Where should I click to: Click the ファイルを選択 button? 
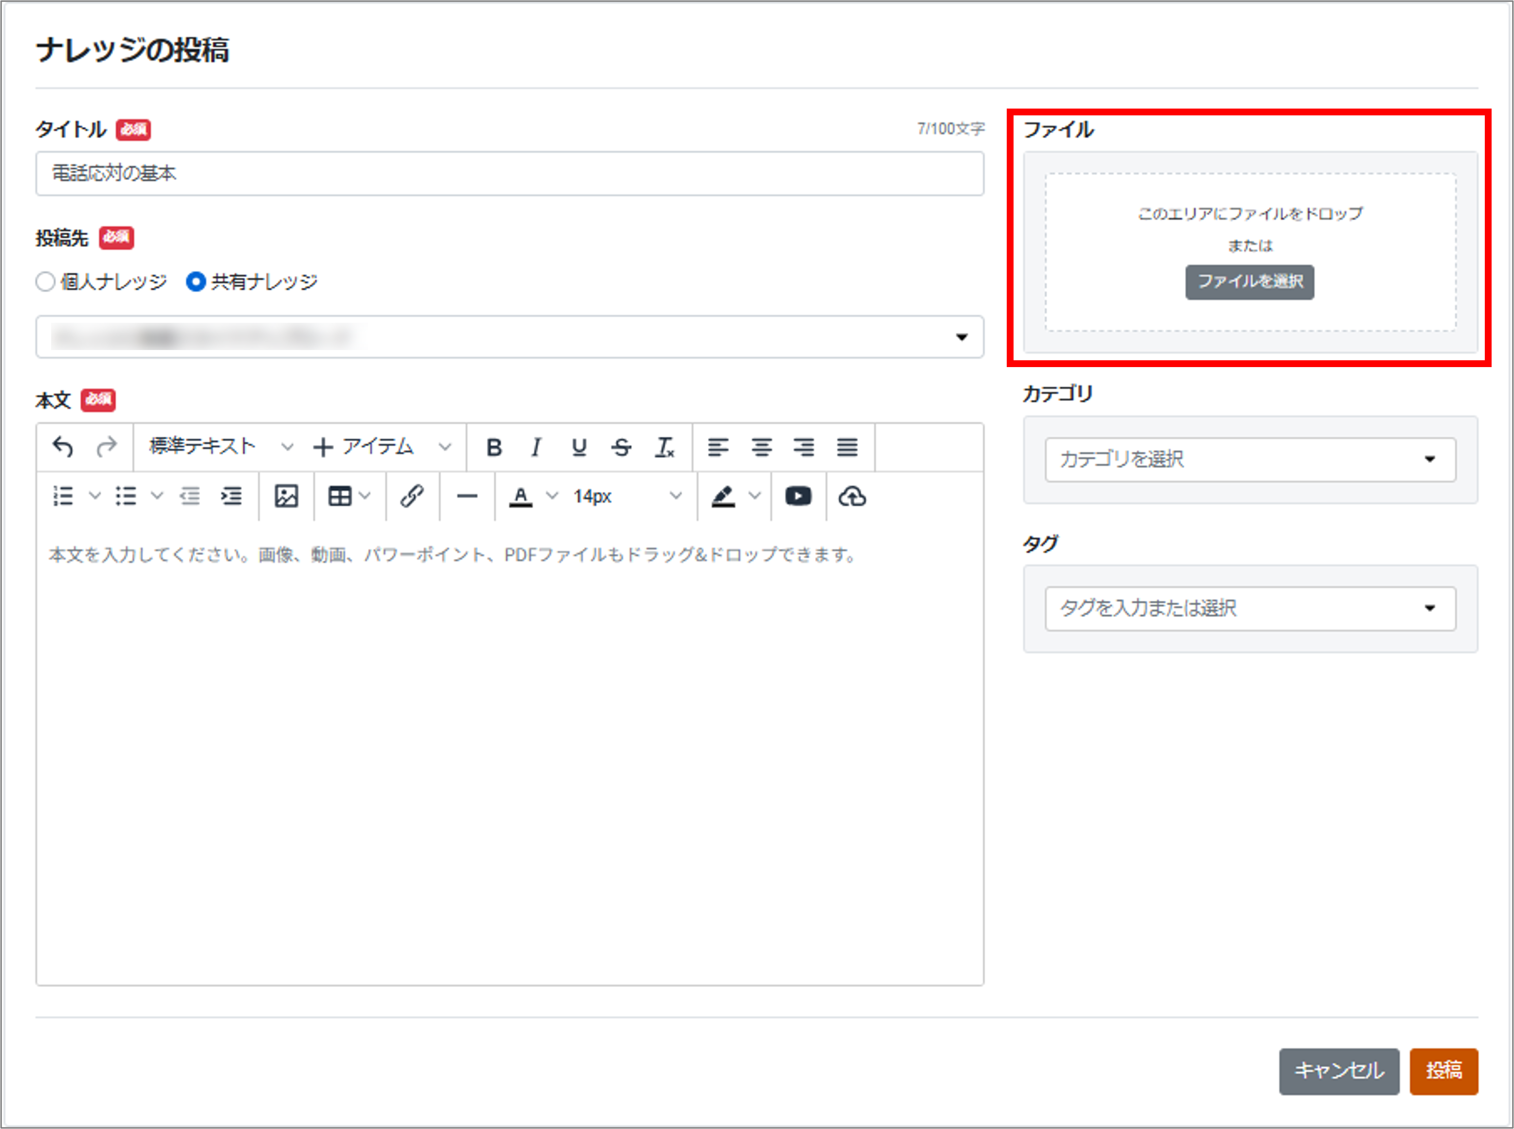1249,281
